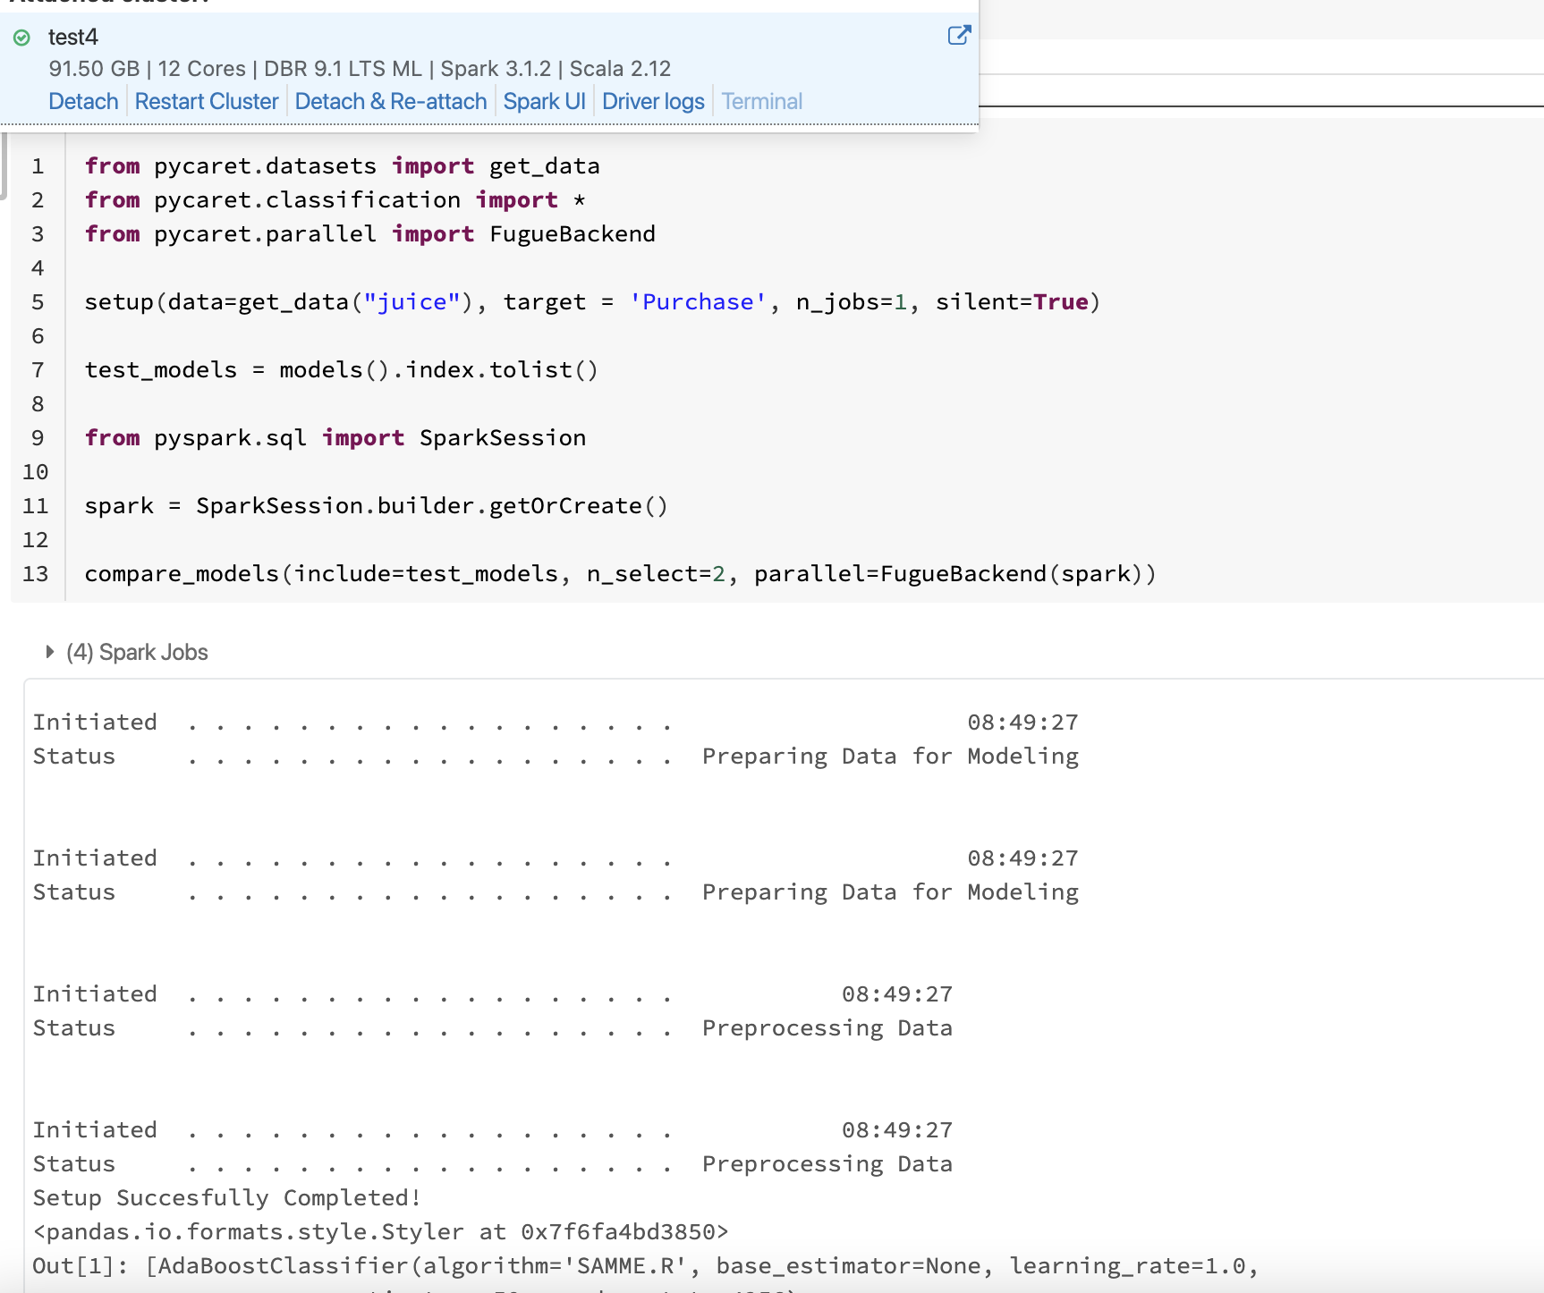Click line number 5 in the code cell
1544x1293 pixels.
tap(38, 302)
